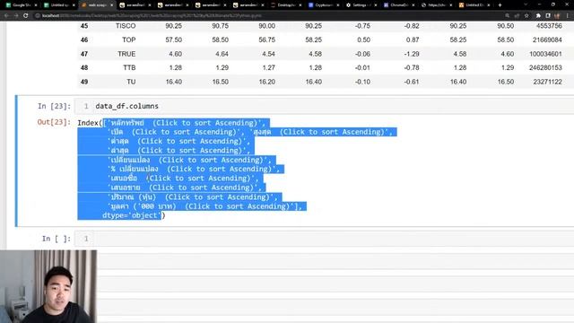The width and height of the screenshot is (574, 323).
Task: Bookmark this page with the star icon
Action: tap(526, 16)
